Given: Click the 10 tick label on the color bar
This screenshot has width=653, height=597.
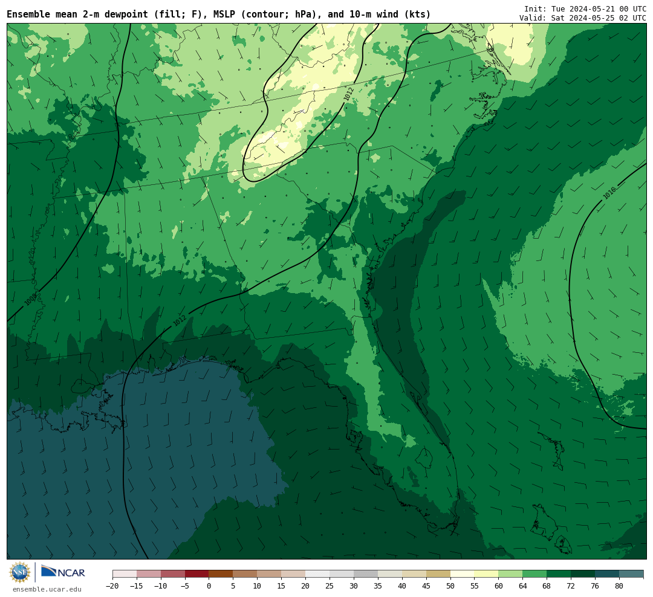Looking at the screenshot, I should click(258, 586).
